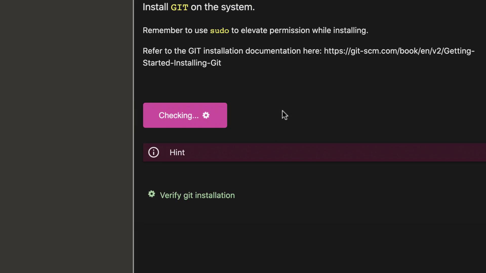Click inside the gray left side panel

[x=66, y=136]
